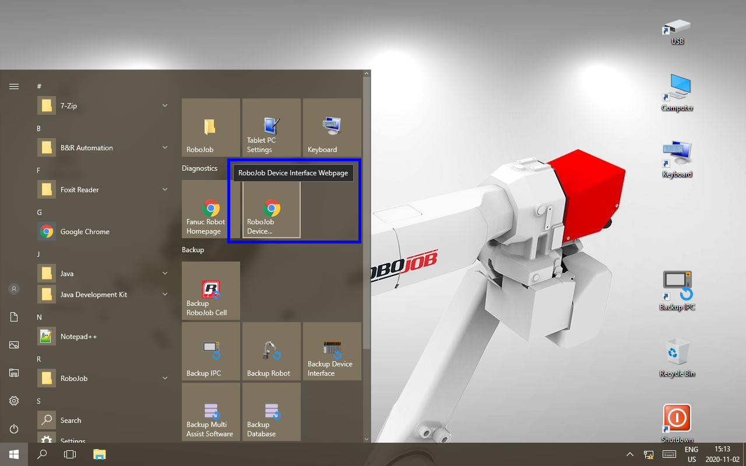
Task: Expand the 7-Zip folder
Action: pyautogui.click(x=103, y=106)
